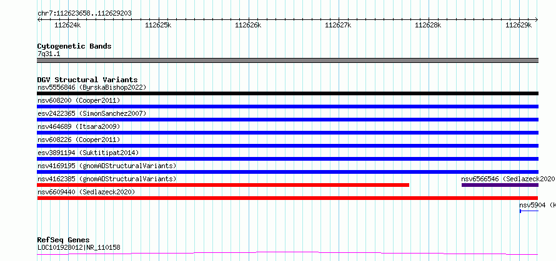The width and height of the screenshot is (556, 261).
Task: Click the blue nsv608226 variant bar
Action: [287, 146]
